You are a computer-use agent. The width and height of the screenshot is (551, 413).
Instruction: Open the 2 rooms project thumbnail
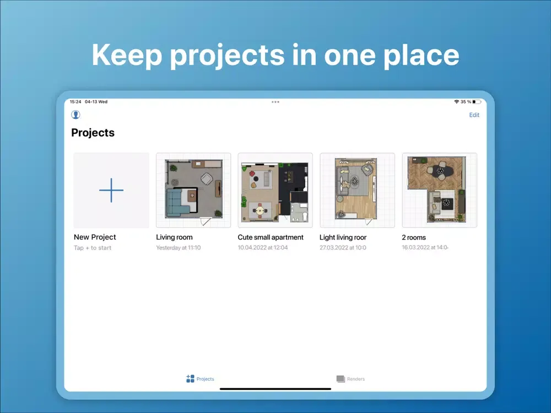click(439, 190)
